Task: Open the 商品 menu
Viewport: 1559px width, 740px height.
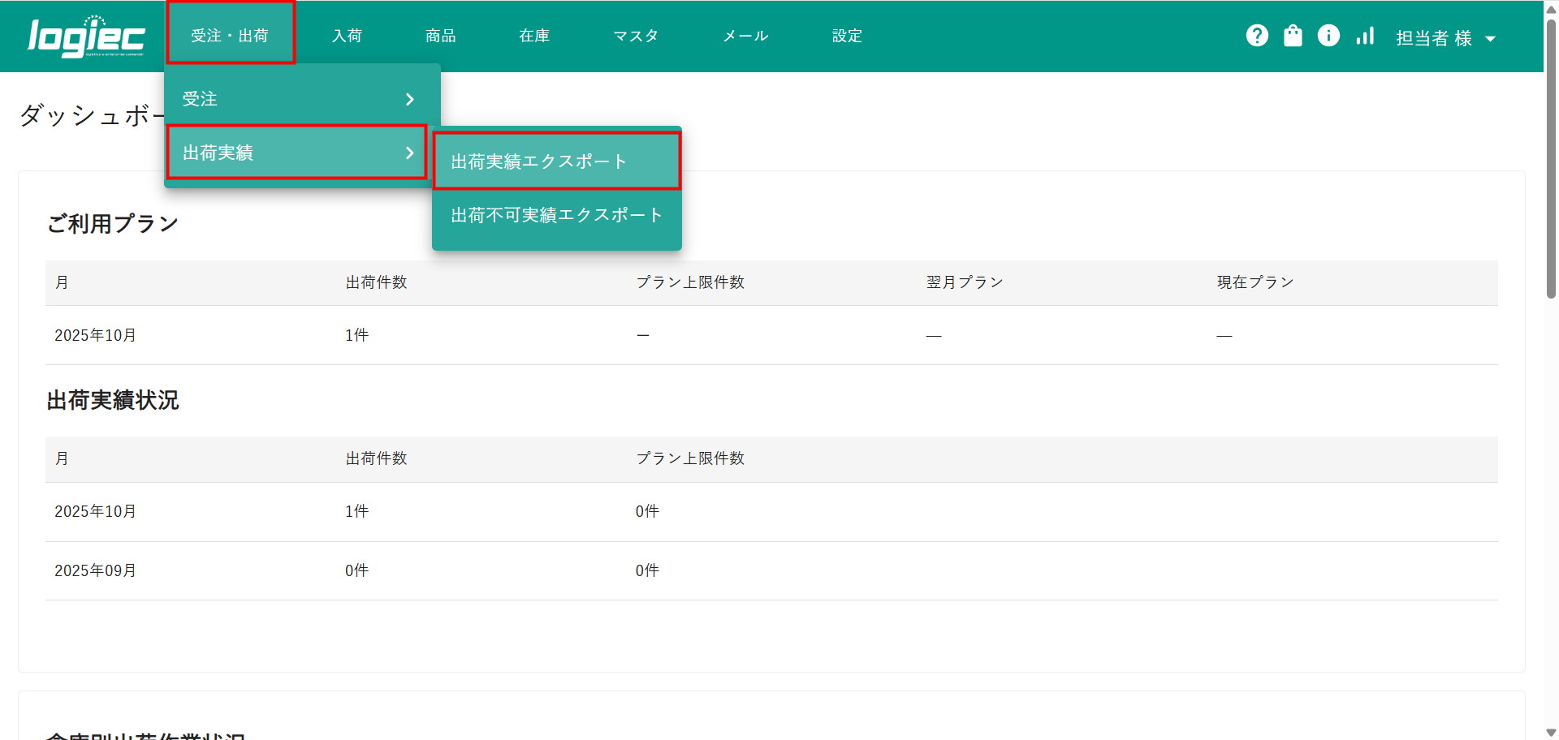Action: pyautogui.click(x=440, y=36)
